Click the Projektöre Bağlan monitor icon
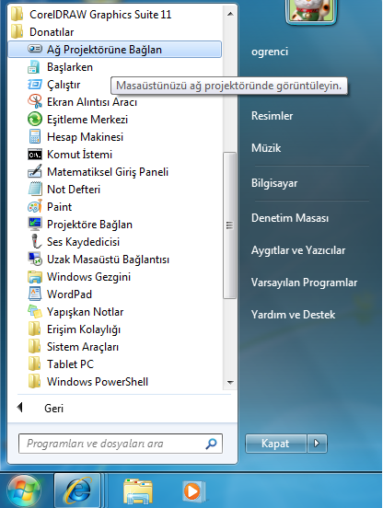Screen dimensions: 383x508 pyautogui.click(x=35, y=225)
